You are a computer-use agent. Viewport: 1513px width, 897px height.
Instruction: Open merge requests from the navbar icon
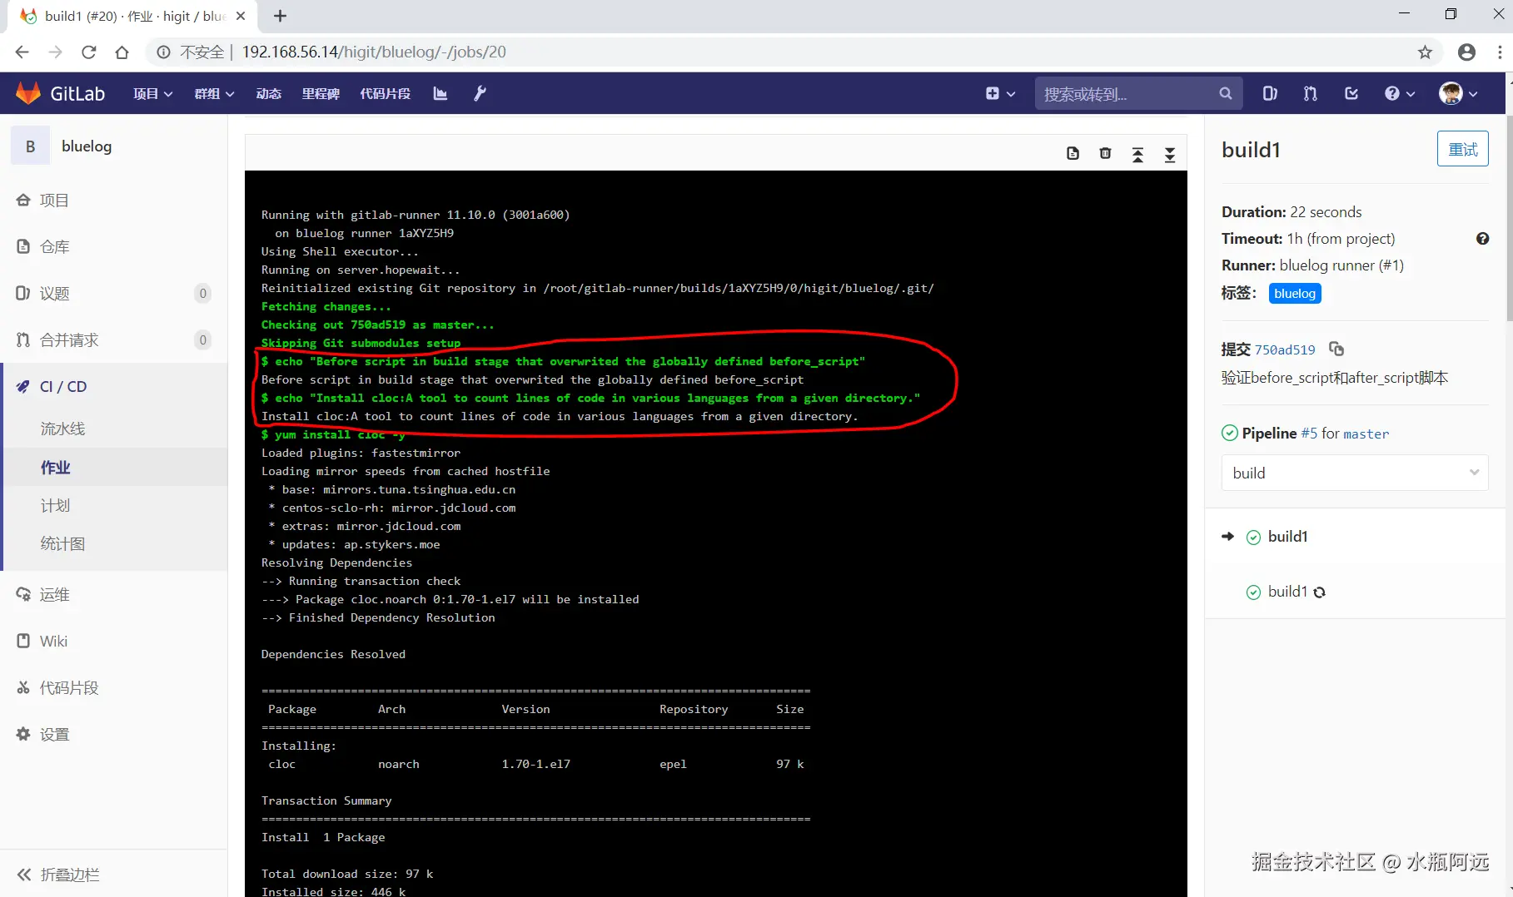[1309, 93]
